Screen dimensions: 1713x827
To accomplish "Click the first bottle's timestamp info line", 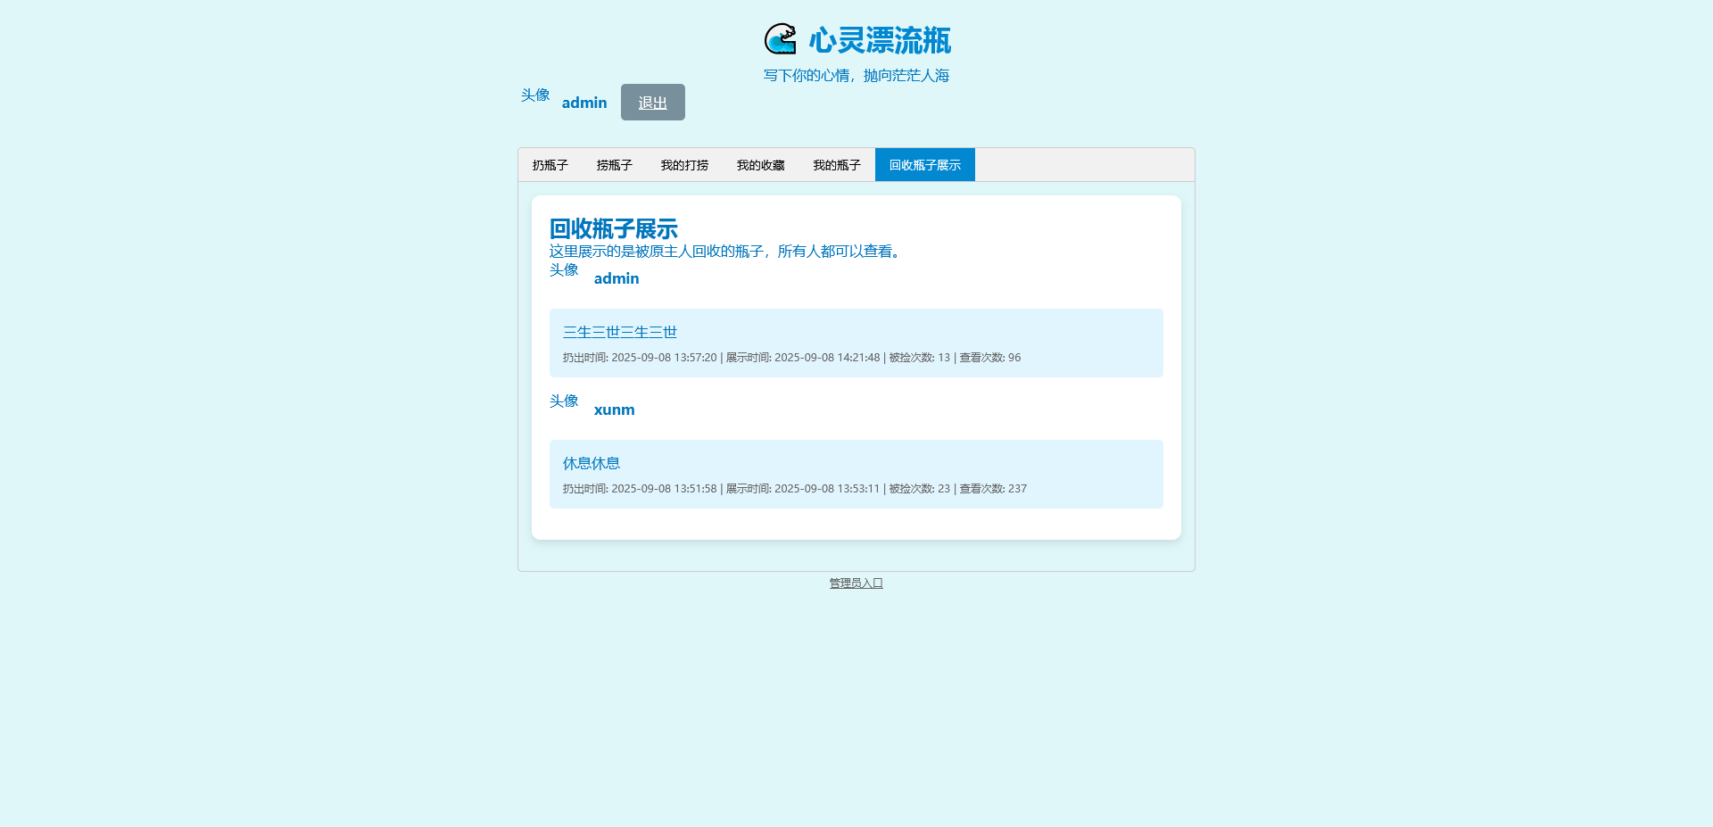I will (x=790, y=358).
